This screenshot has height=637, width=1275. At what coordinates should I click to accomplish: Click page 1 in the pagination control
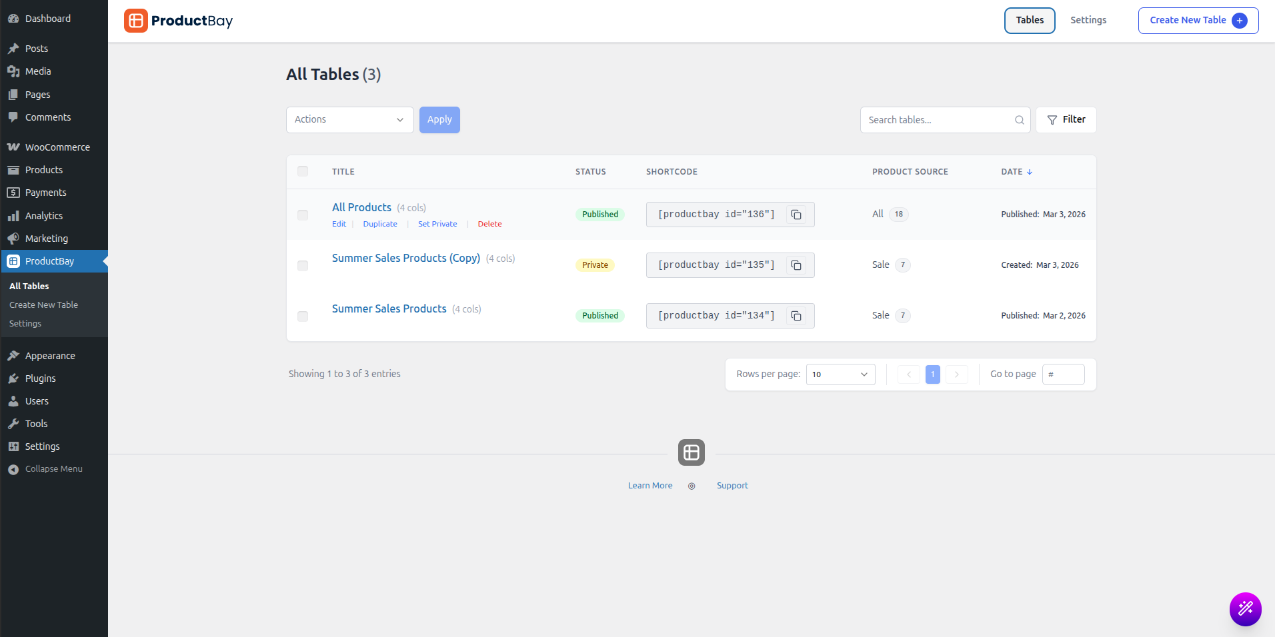point(932,374)
